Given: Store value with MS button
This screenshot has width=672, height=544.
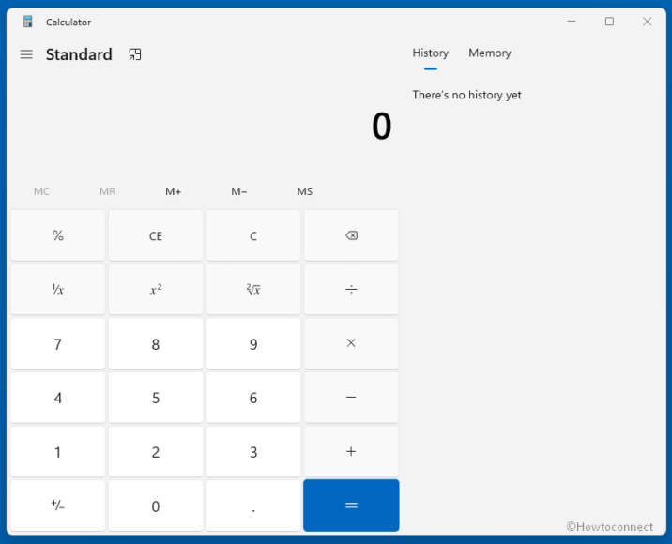Looking at the screenshot, I should point(305,191).
